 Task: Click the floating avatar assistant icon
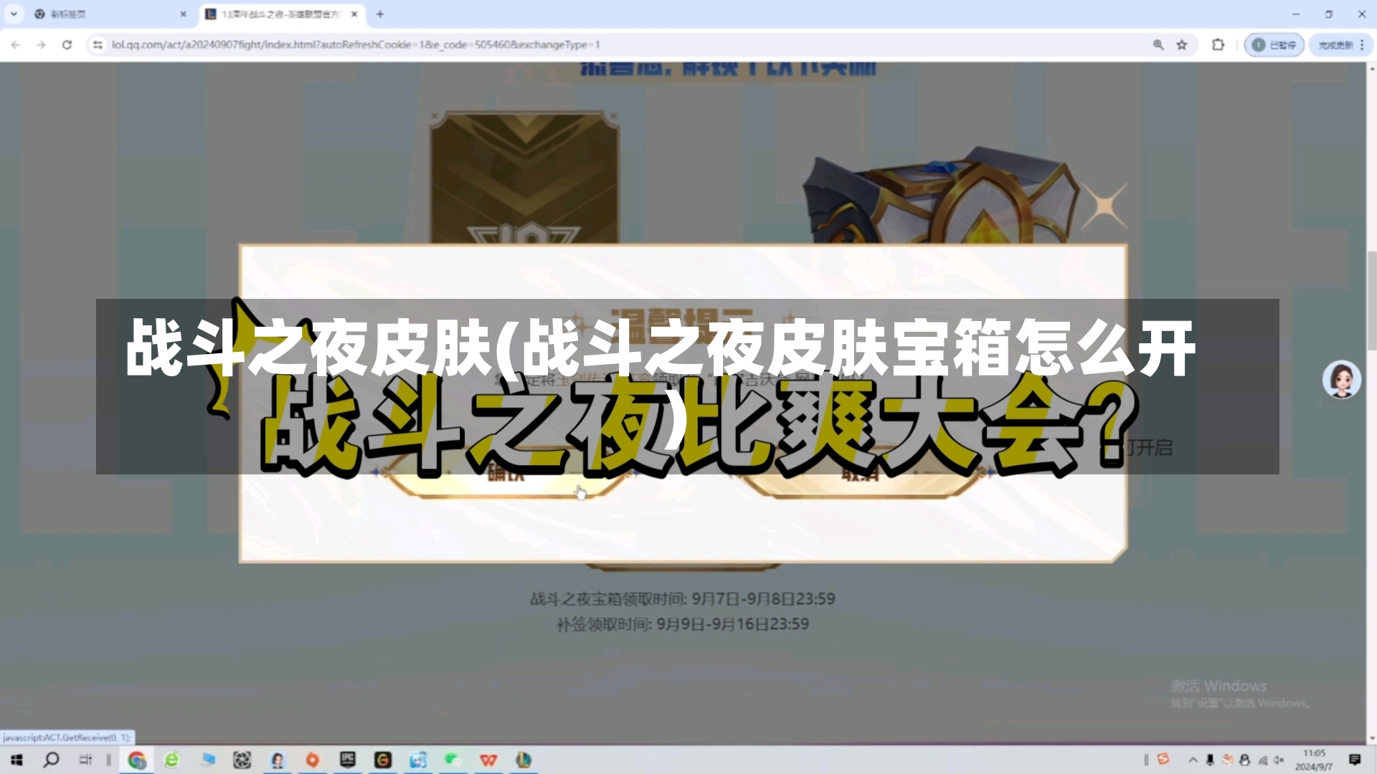(1342, 379)
